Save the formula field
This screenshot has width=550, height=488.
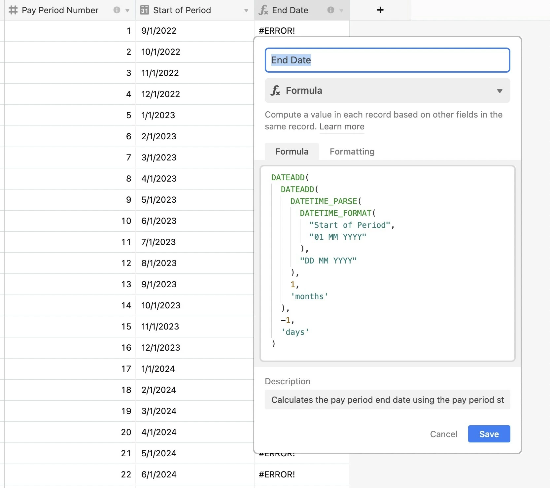click(489, 434)
